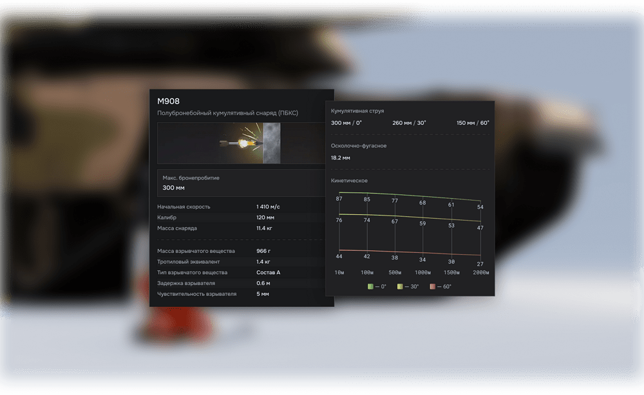Click the green 0° legend marker

(371, 286)
